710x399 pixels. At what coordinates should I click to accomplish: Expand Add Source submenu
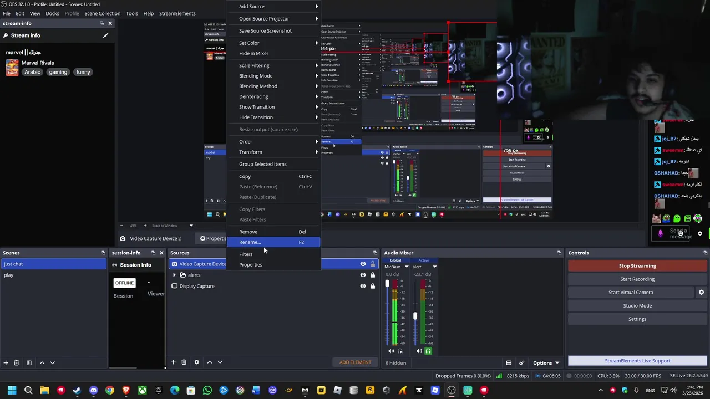click(x=273, y=6)
